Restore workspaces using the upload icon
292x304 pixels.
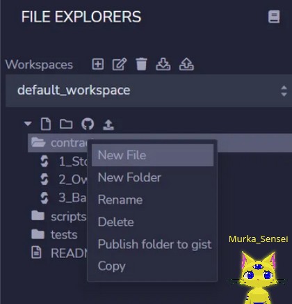tap(186, 64)
